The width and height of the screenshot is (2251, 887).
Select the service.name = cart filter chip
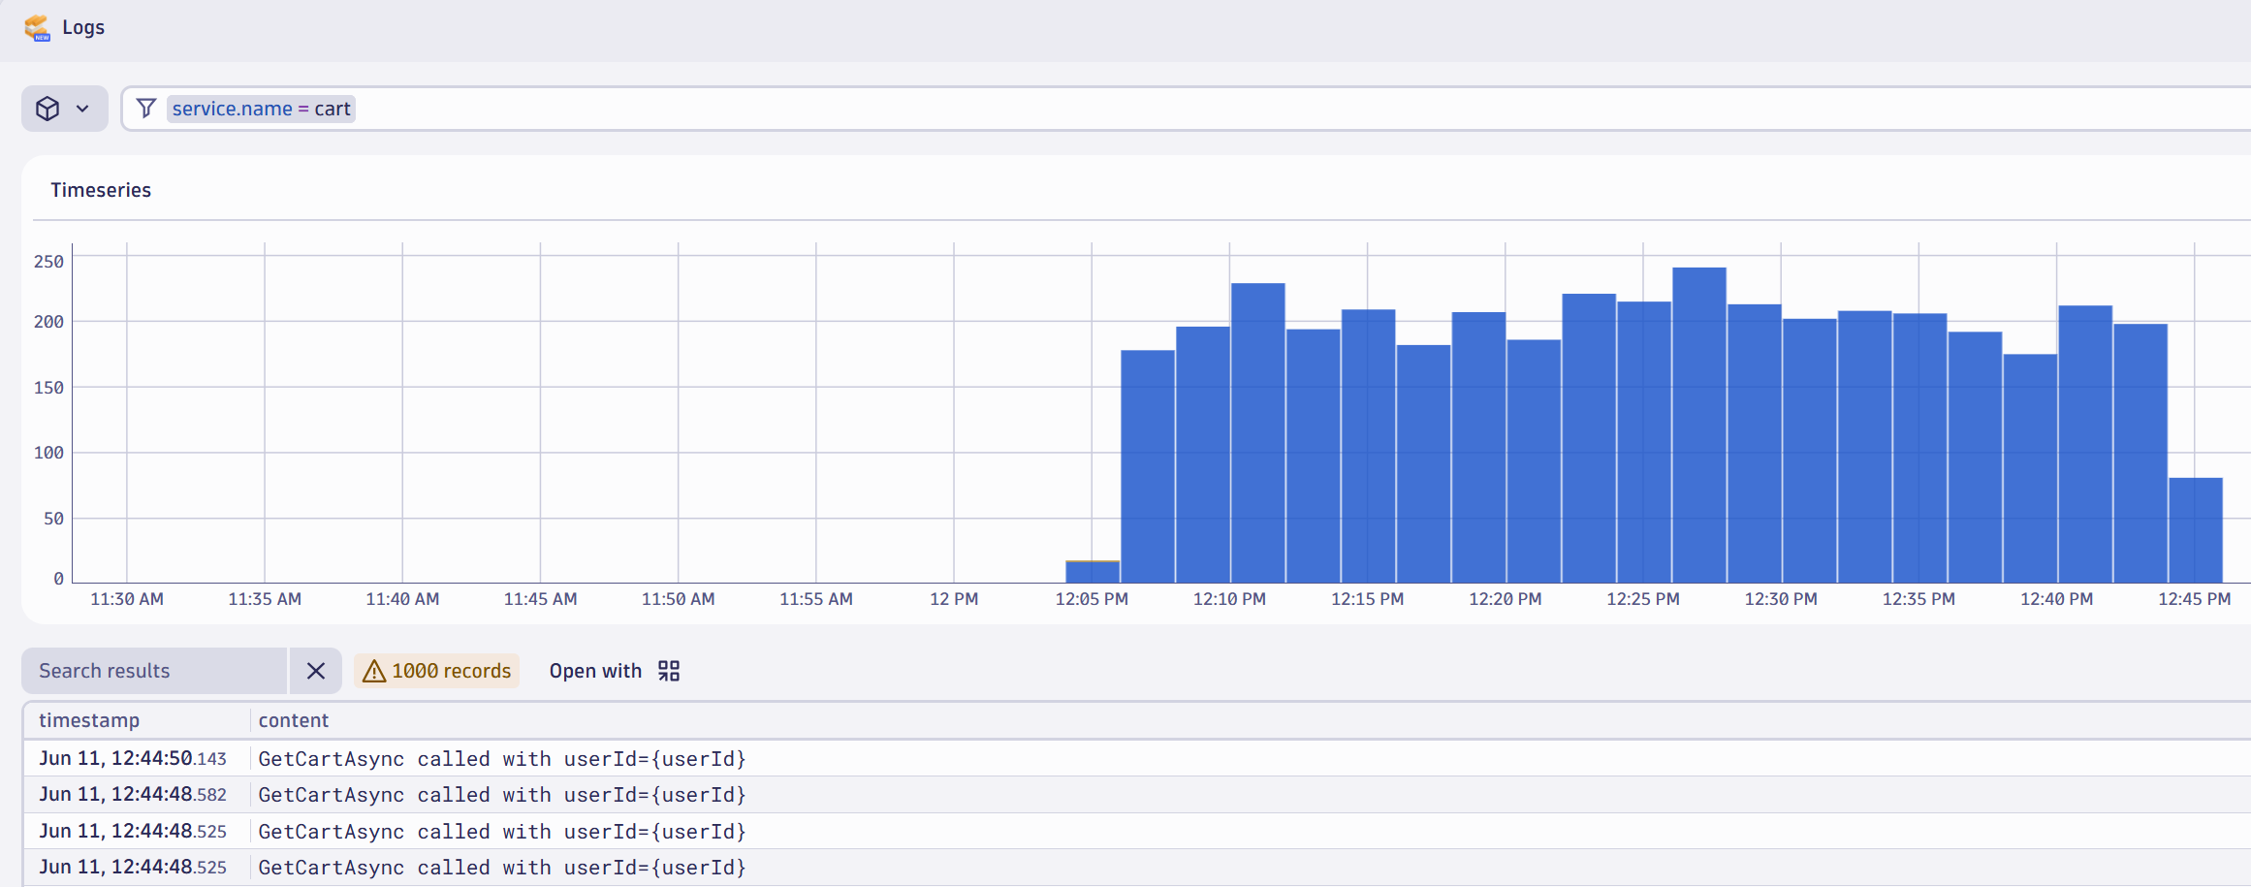click(x=262, y=109)
